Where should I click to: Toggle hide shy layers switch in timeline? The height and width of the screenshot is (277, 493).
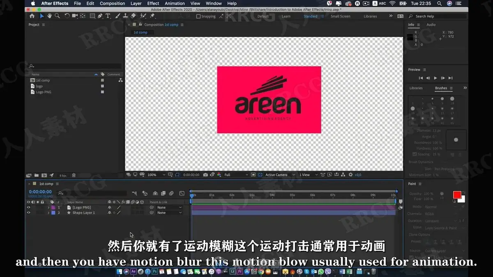click(155, 193)
